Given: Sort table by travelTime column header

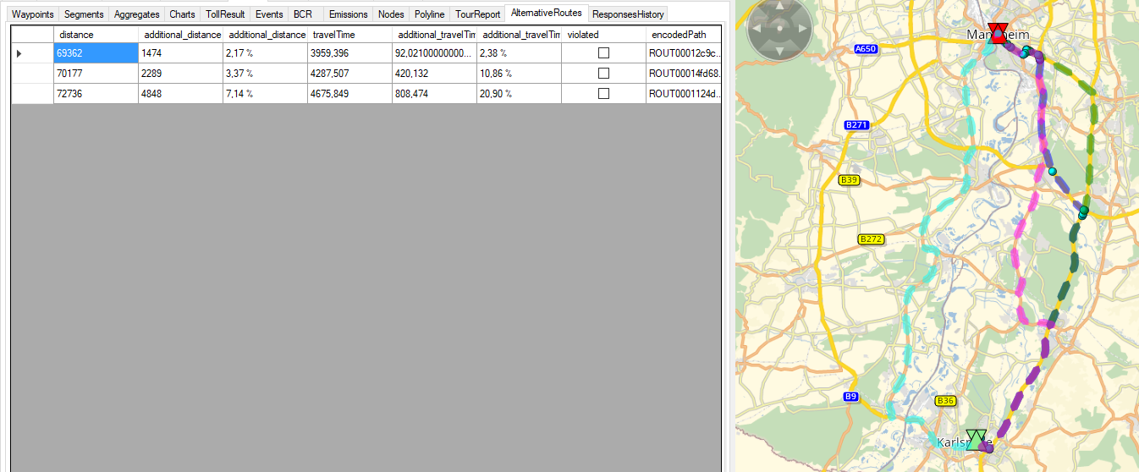Looking at the screenshot, I should [x=349, y=35].
